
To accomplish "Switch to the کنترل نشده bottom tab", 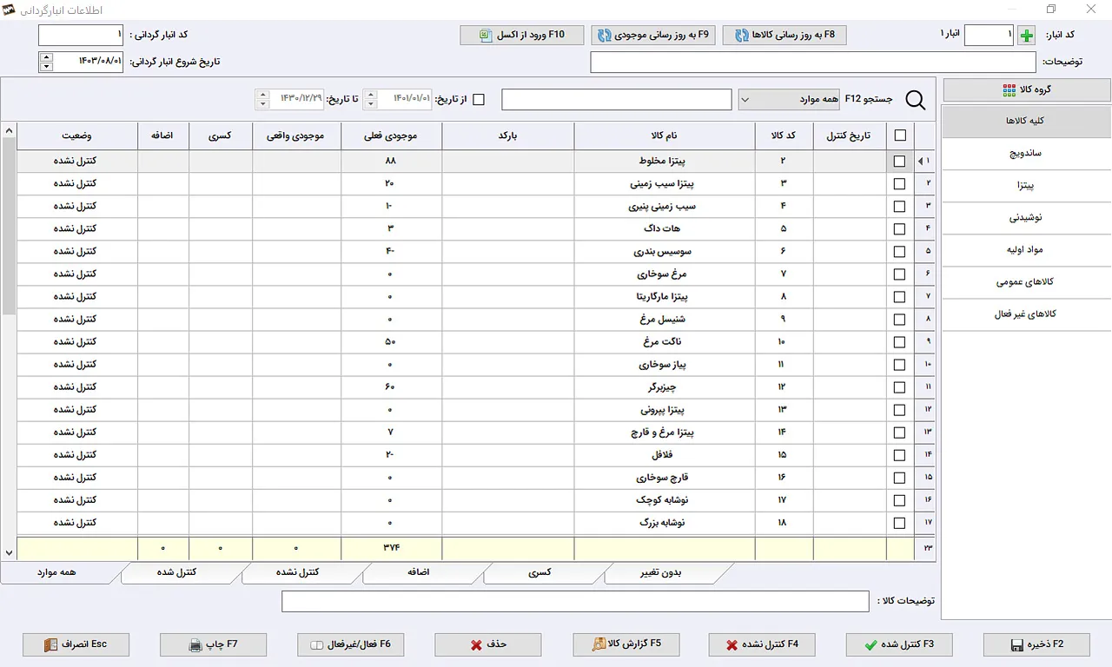I will tap(302, 572).
